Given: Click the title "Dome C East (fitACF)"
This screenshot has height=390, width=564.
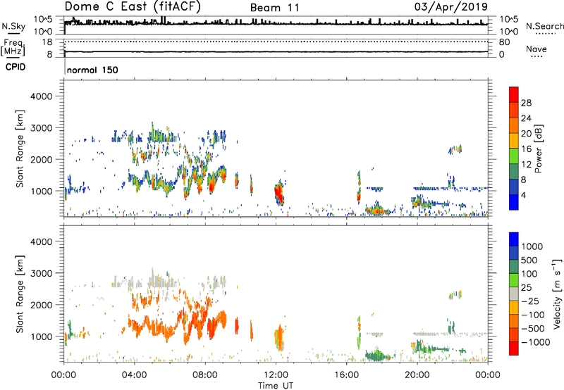Looking at the screenshot, I should tap(133, 6).
